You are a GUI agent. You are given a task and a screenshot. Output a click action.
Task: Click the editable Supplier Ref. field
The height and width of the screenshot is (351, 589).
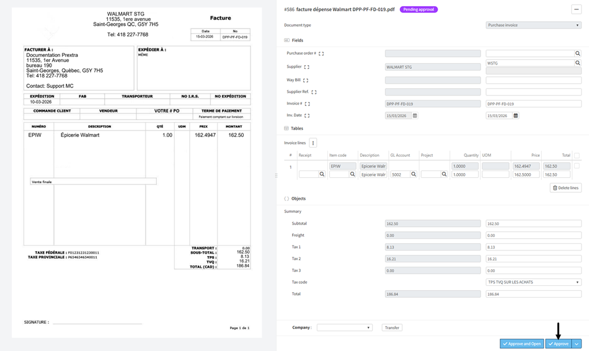(533, 92)
